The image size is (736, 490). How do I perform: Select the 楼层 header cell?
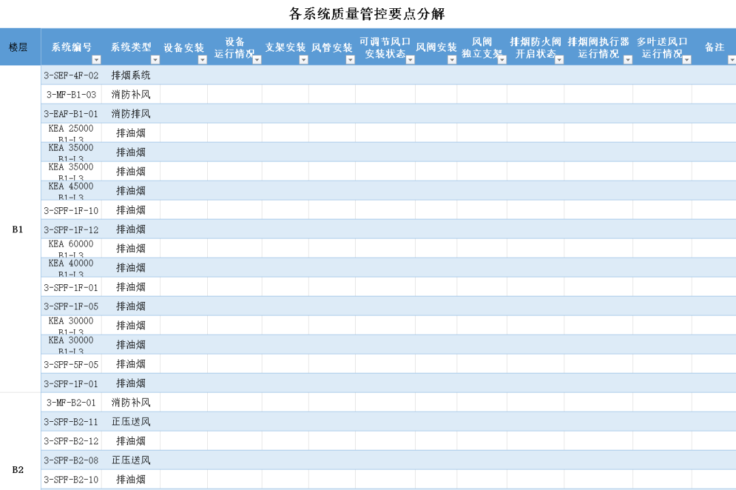tap(19, 47)
